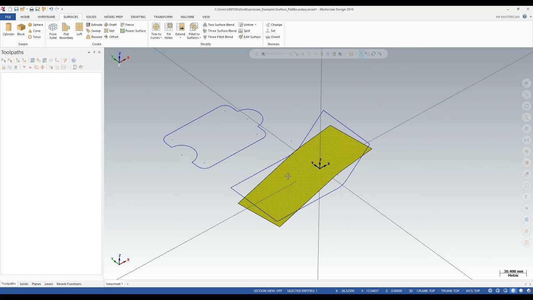Select the Block surface tool
The image size is (533, 300).
pos(21,29)
